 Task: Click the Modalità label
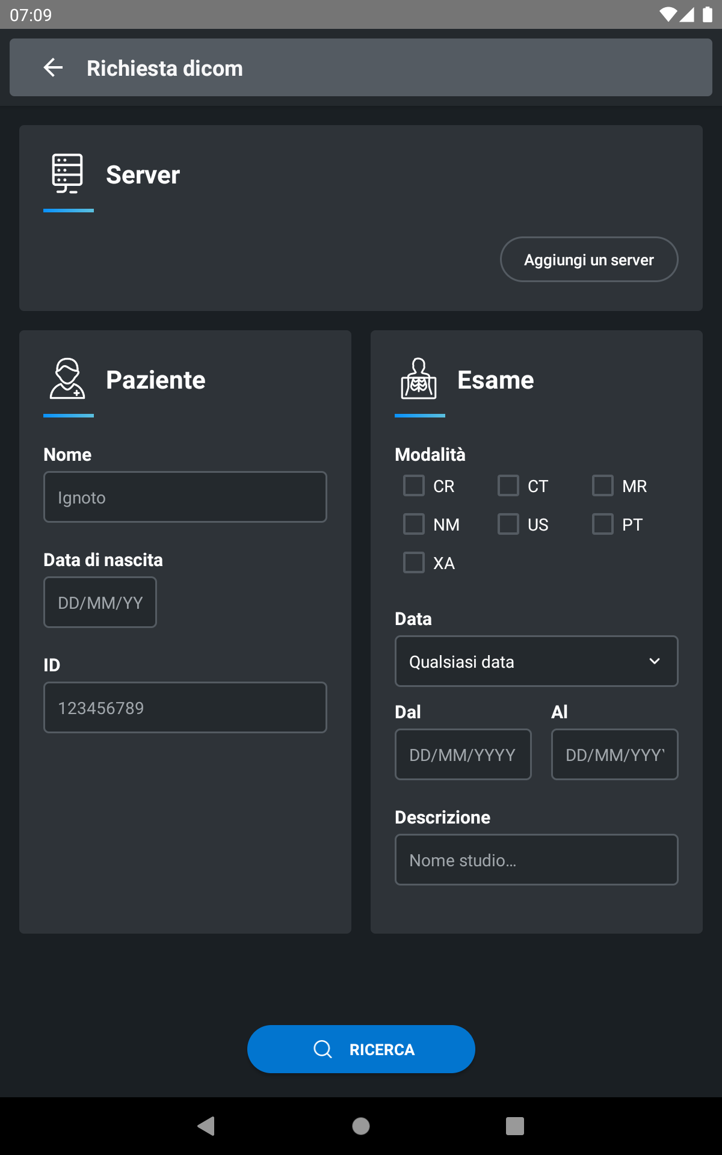click(x=430, y=454)
